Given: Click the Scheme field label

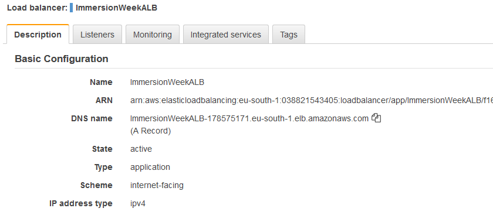Looking at the screenshot, I should tap(96, 185).
